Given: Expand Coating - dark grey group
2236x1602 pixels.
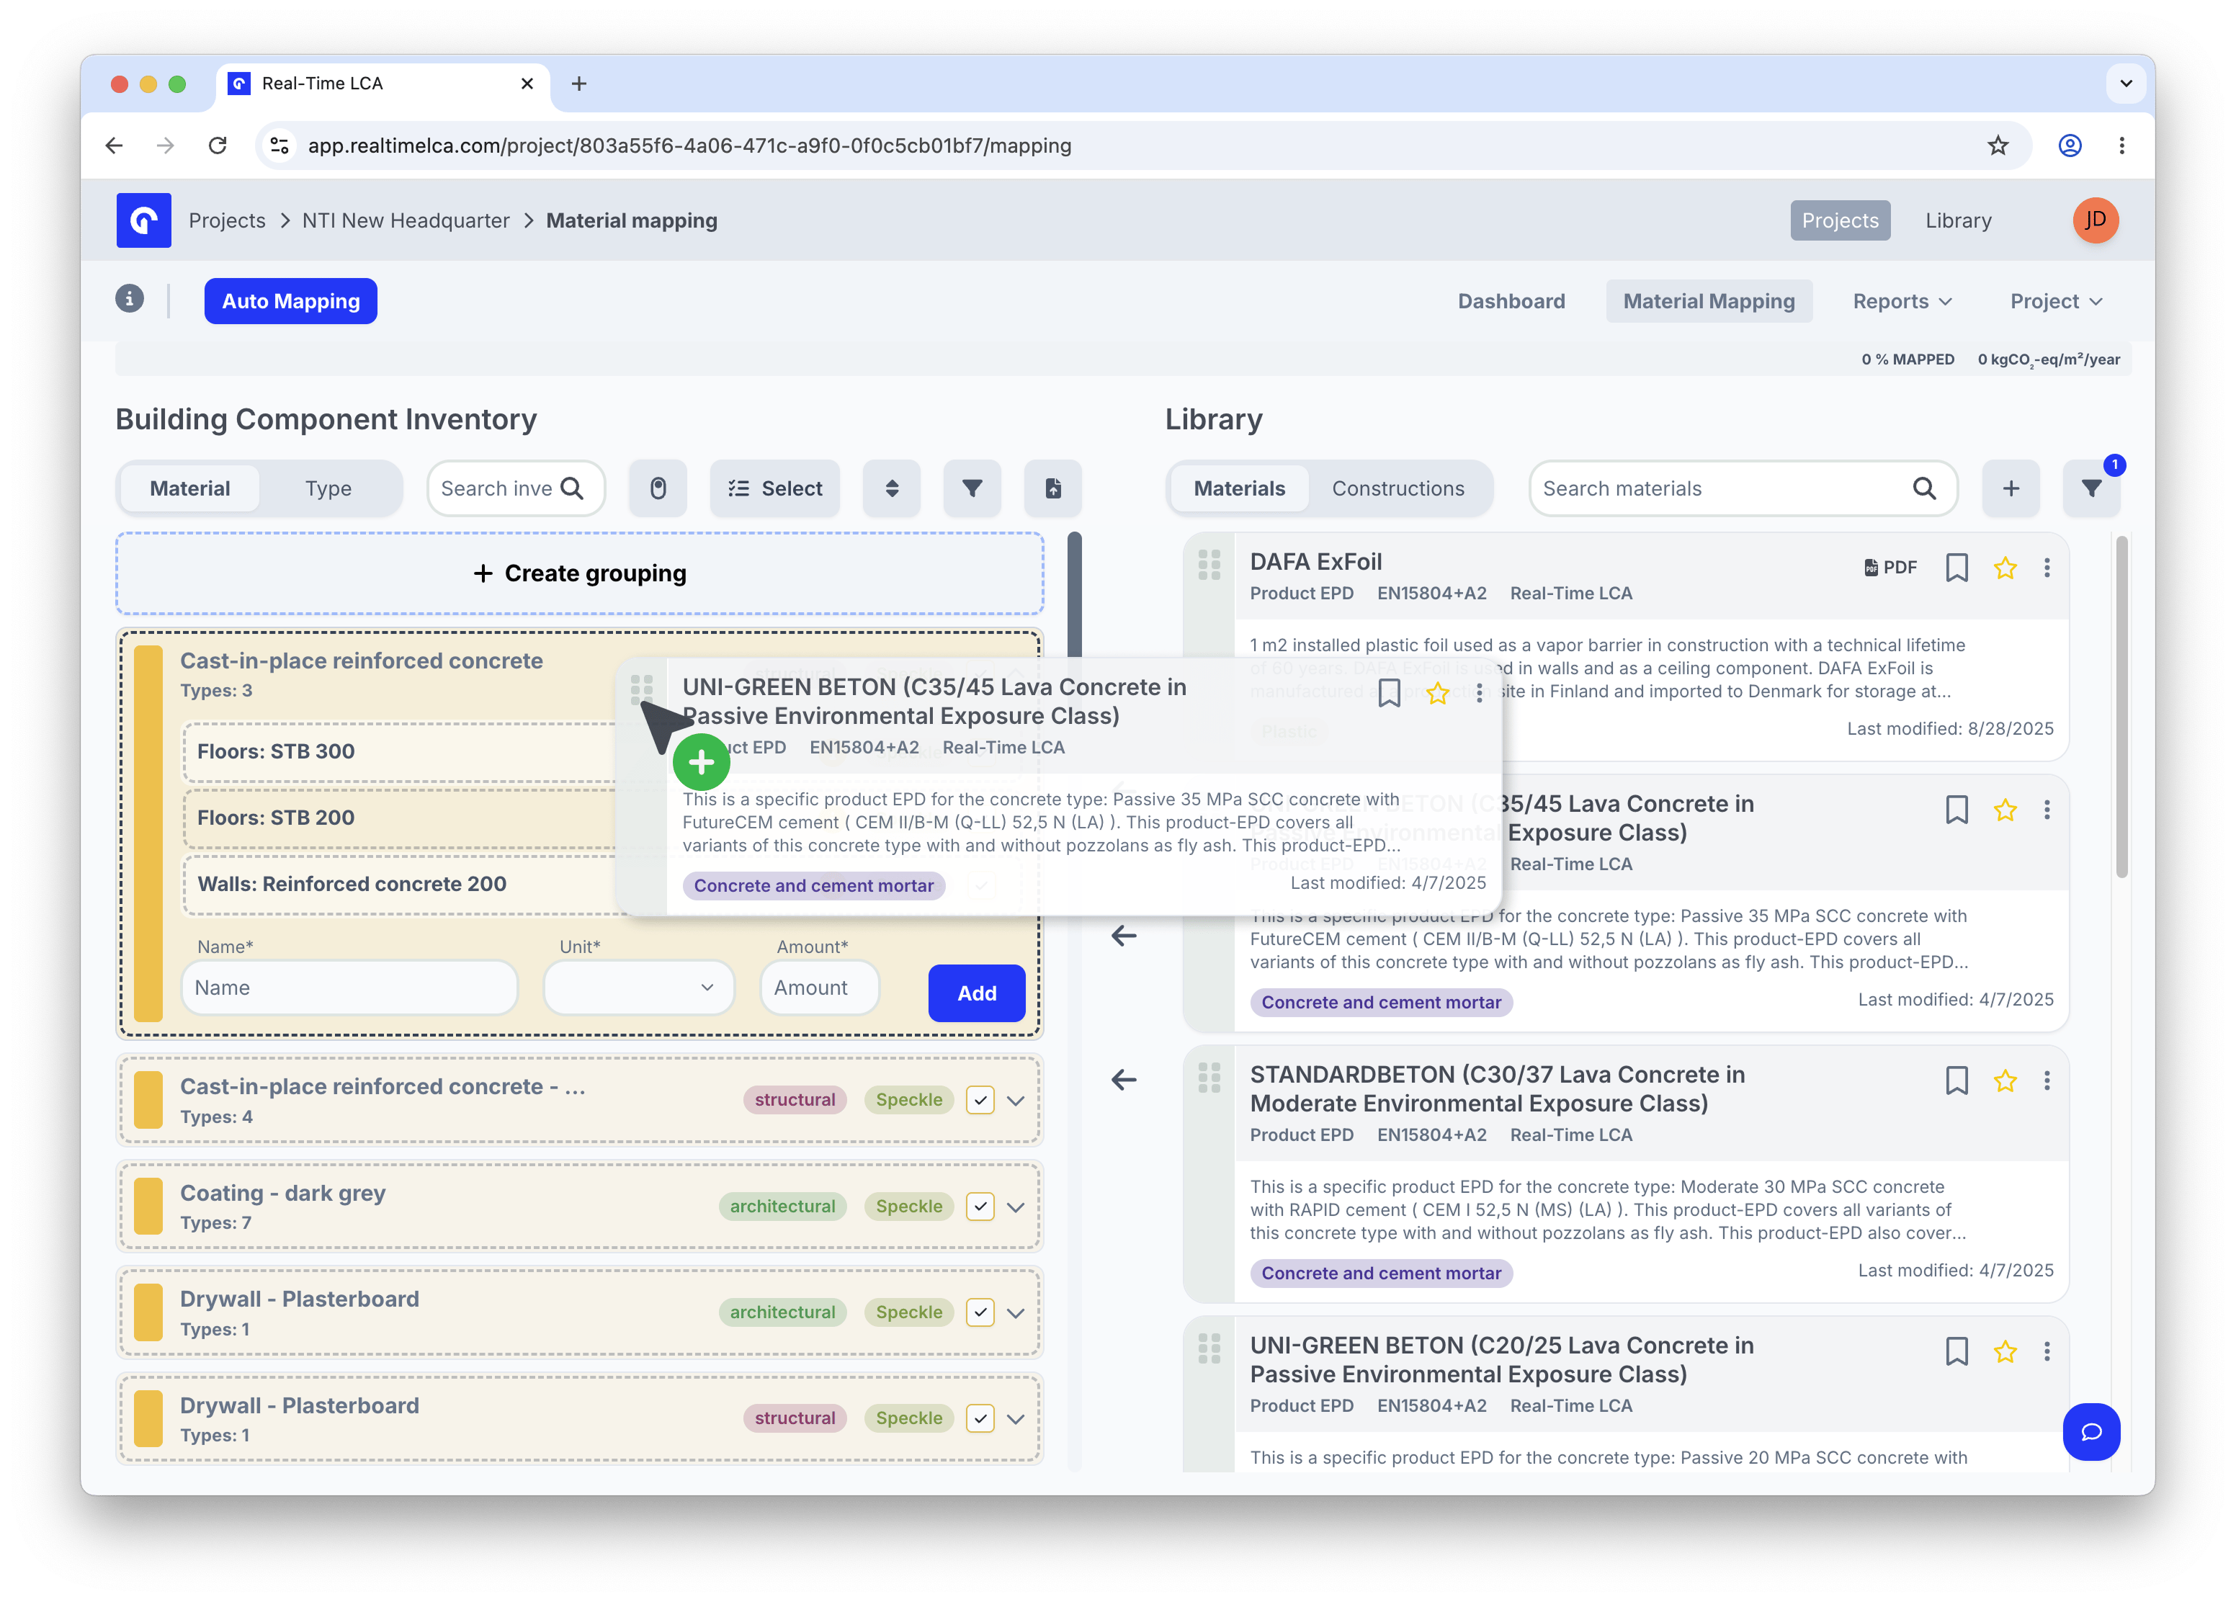Looking at the screenshot, I should (x=1016, y=1208).
